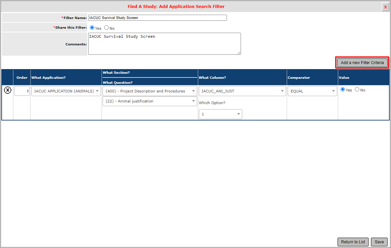391x248 pixels.
Task: Click into the Comments text area
Action: [164, 44]
